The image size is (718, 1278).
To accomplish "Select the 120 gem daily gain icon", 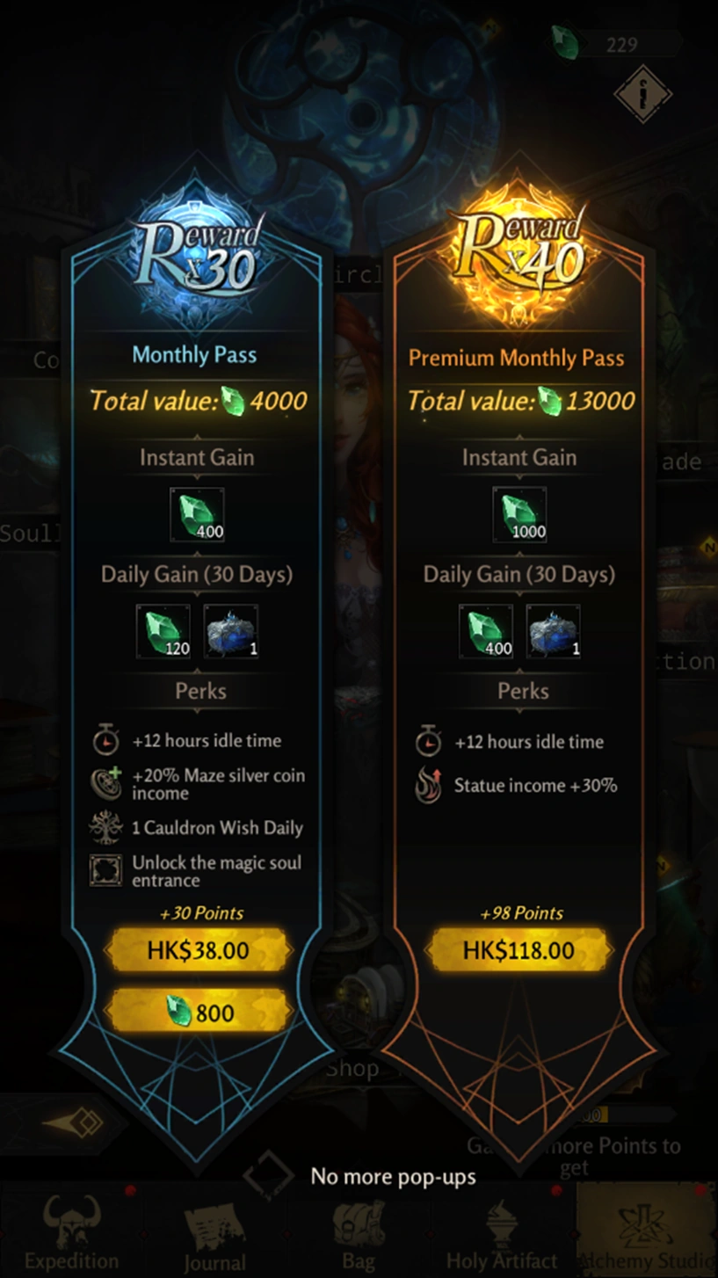I will [163, 632].
